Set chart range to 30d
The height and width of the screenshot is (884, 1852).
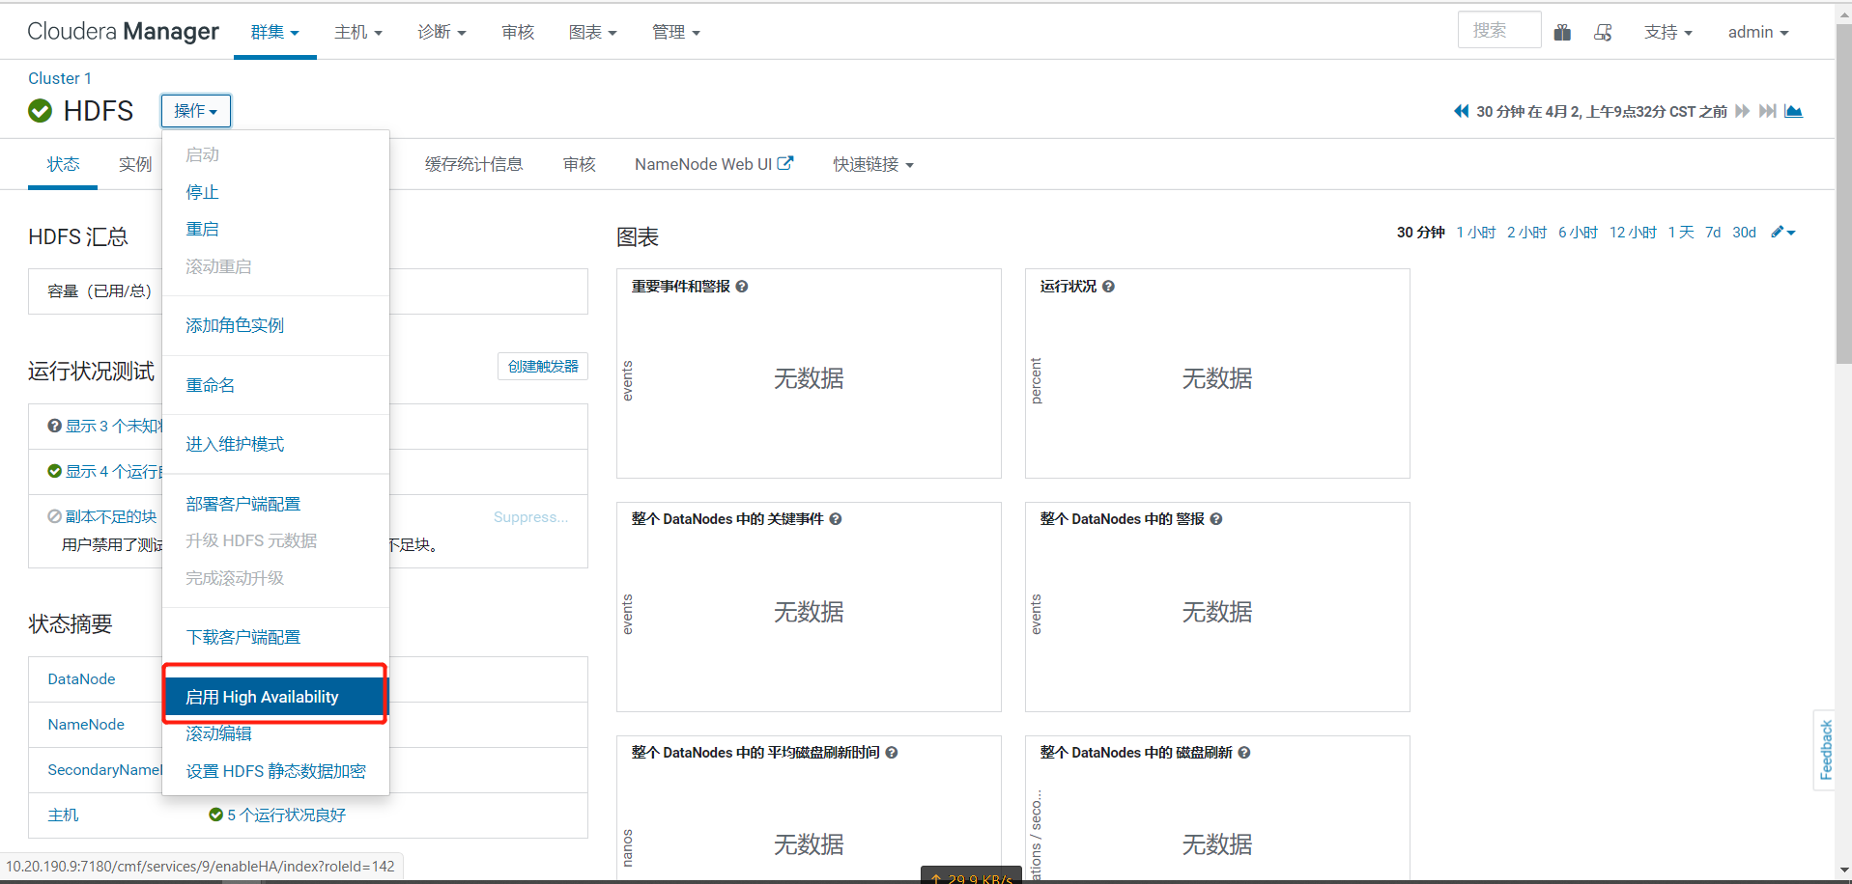tap(1744, 233)
